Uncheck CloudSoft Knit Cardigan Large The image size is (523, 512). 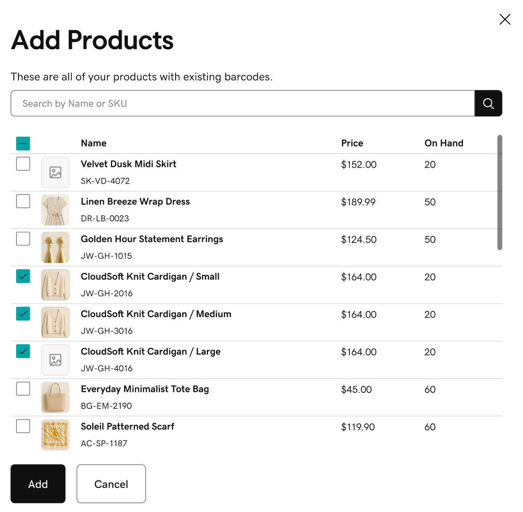click(x=23, y=351)
